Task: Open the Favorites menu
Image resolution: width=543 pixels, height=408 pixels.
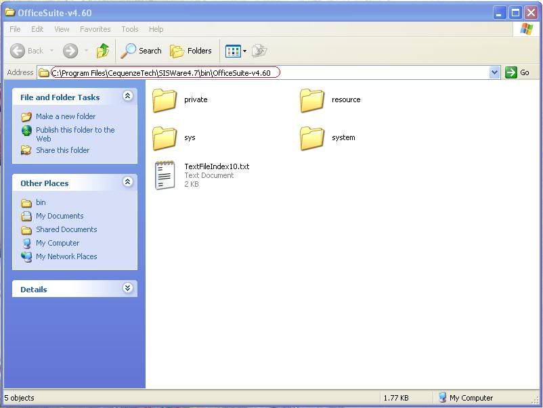Action: (95, 29)
